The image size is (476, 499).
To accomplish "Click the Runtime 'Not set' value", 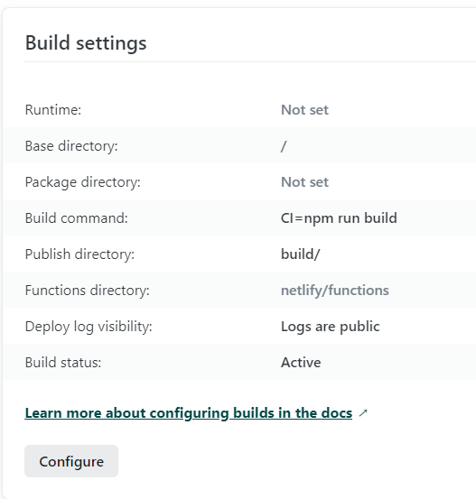I will [304, 110].
